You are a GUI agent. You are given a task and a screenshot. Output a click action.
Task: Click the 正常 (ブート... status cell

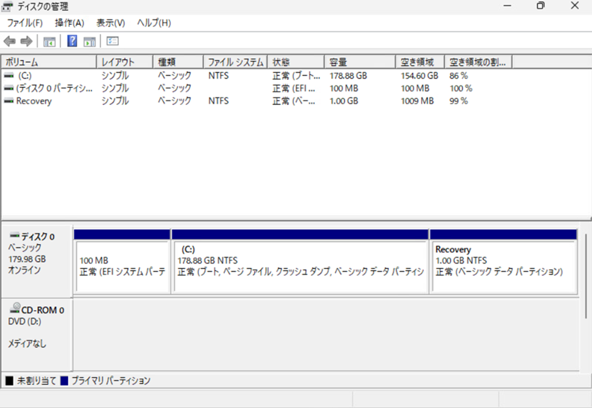(x=297, y=75)
